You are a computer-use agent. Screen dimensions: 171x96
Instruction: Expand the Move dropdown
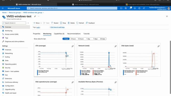coord(37,23)
